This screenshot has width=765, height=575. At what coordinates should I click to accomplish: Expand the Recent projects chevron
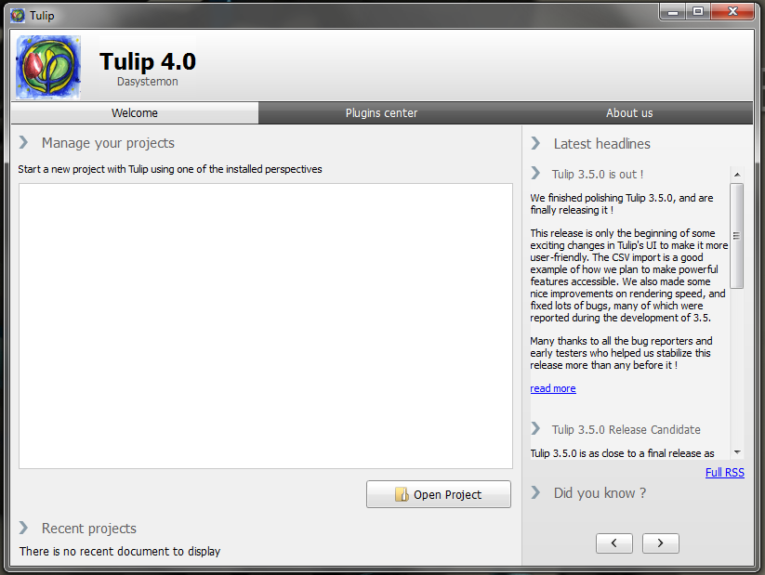coord(23,528)
